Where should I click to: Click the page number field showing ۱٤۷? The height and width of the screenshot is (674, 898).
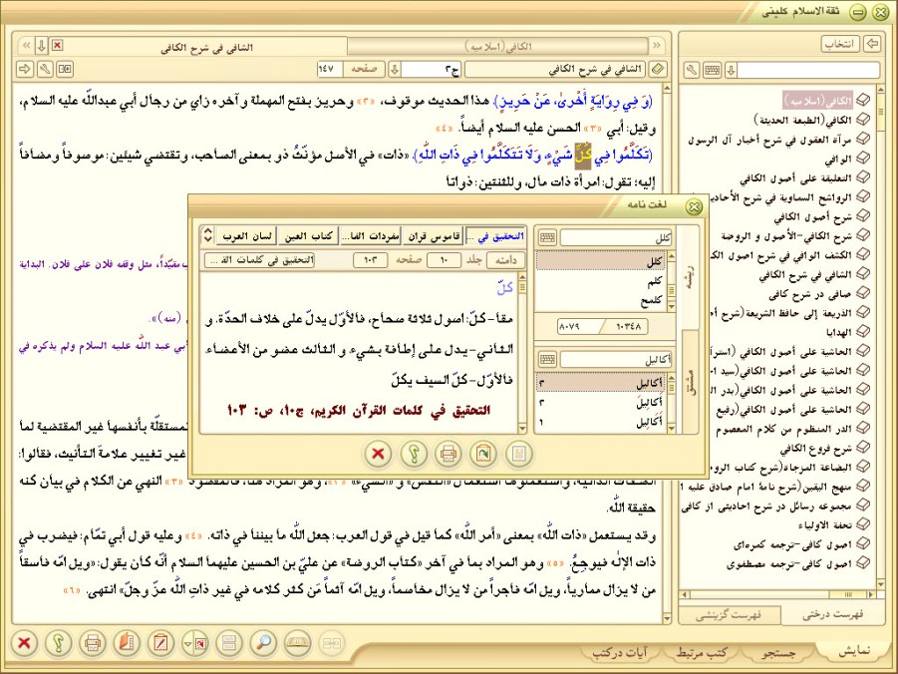(330, 70)
